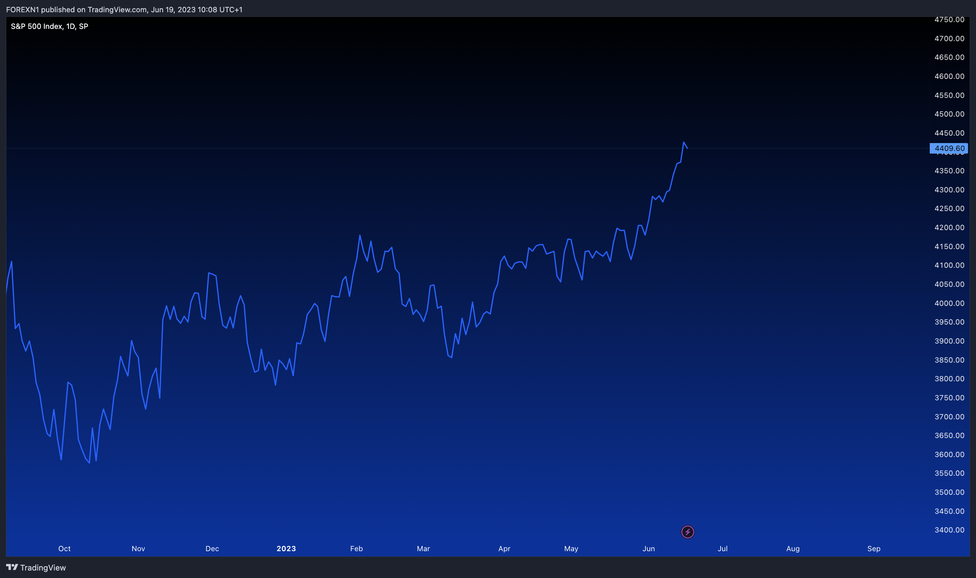
Task: Click the 3700.00 price axis label
Action: click(949, 417)
